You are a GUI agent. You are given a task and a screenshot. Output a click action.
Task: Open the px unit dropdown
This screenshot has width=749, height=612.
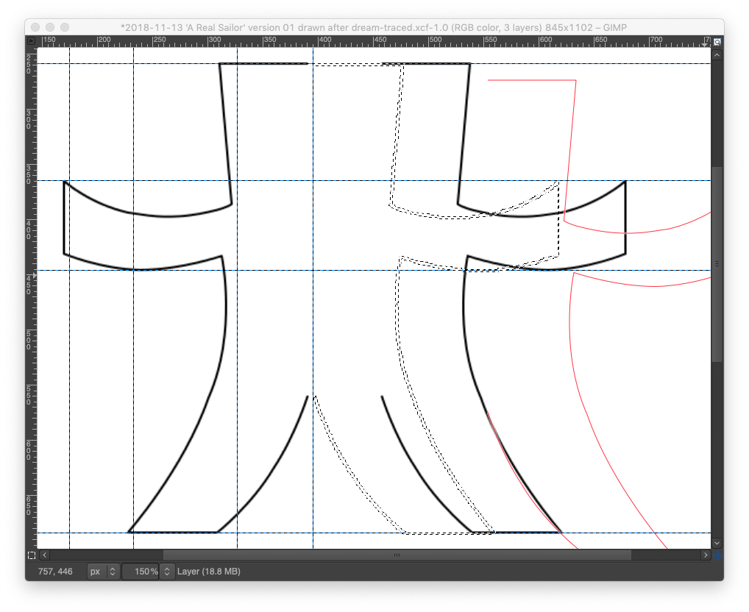pos(103,572)
